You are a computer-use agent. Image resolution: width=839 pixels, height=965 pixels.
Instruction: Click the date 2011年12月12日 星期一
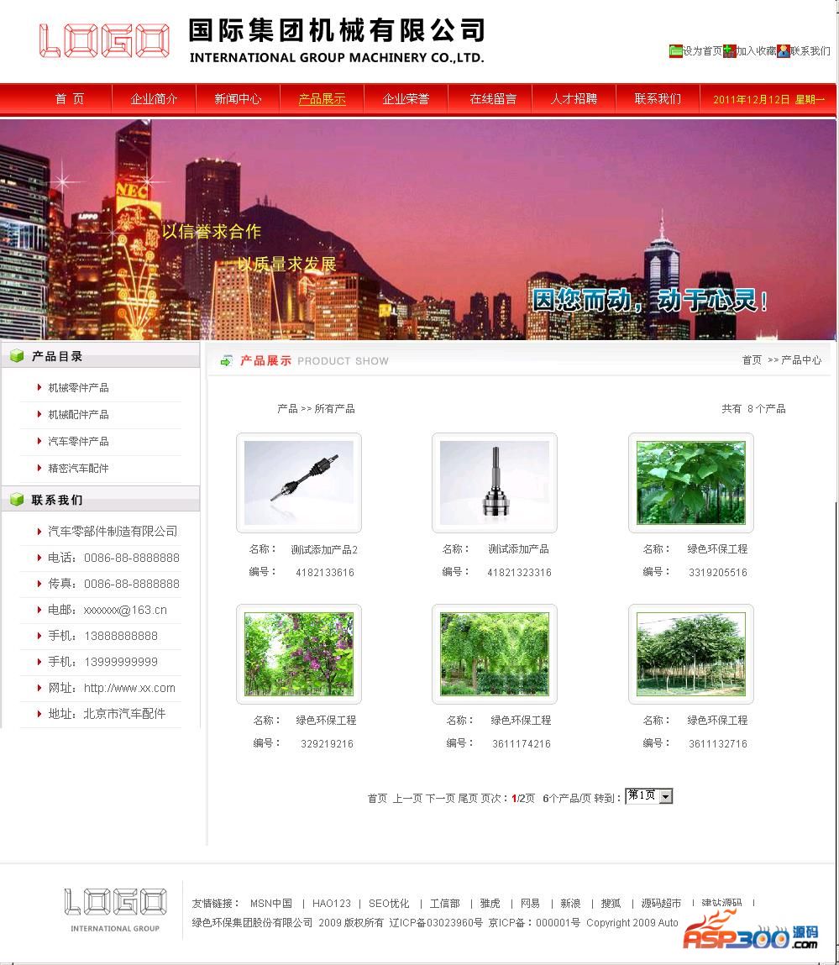tap(768, 99)
